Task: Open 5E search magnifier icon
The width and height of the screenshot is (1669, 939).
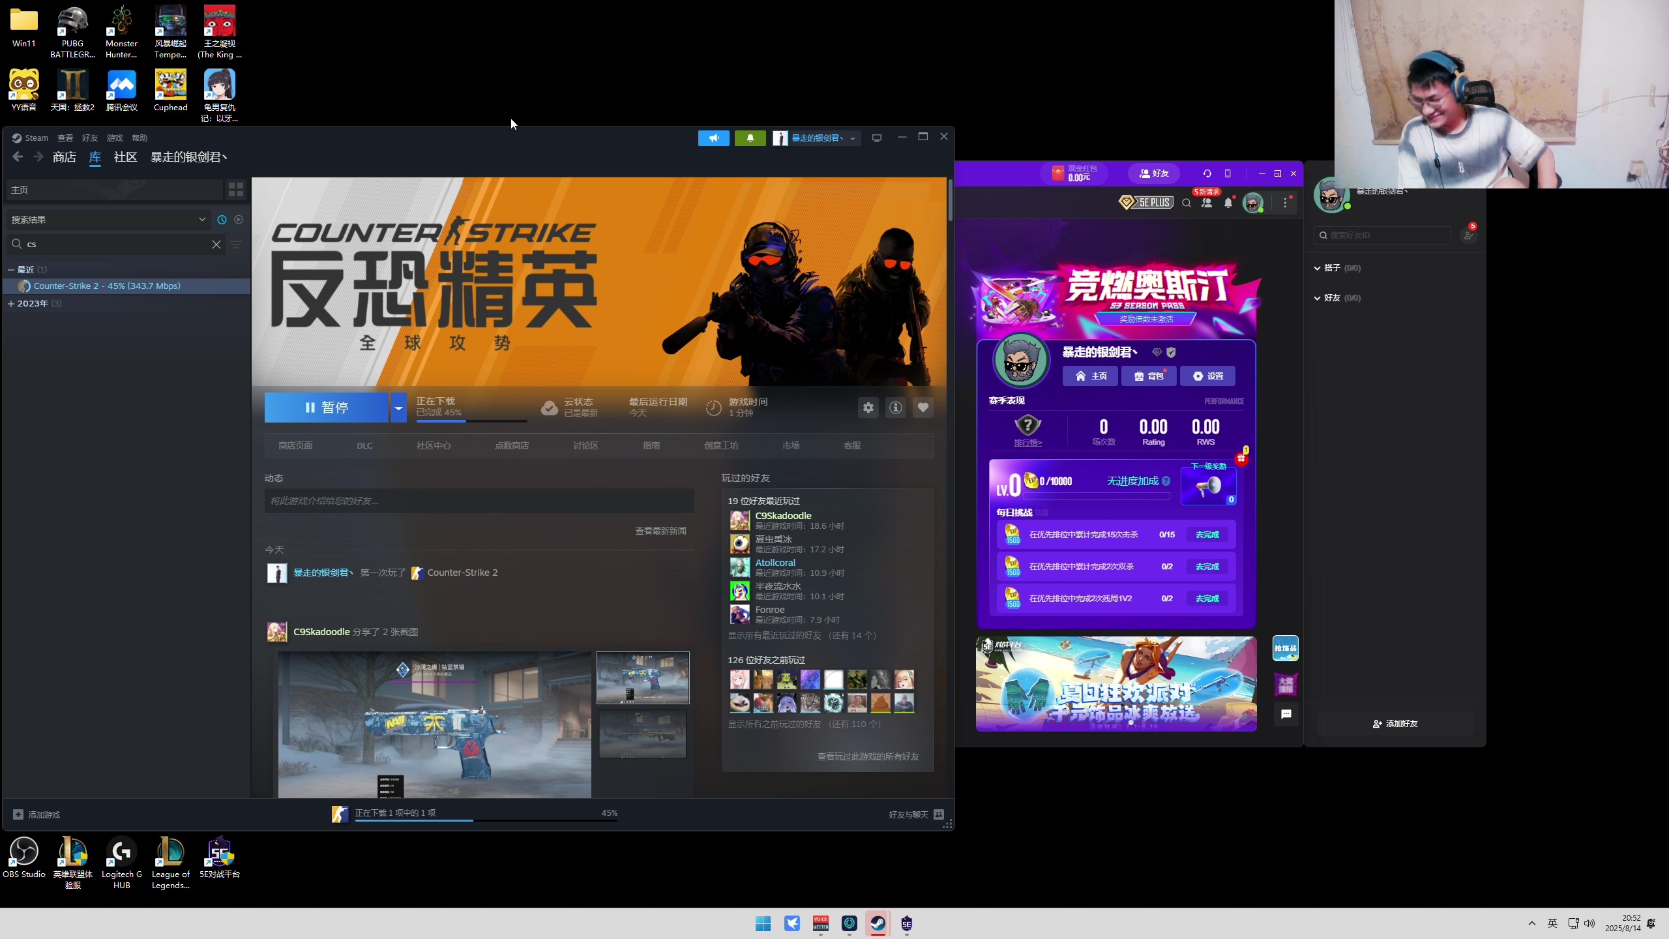Action: pyautogui.click(x=1187, y=203)
